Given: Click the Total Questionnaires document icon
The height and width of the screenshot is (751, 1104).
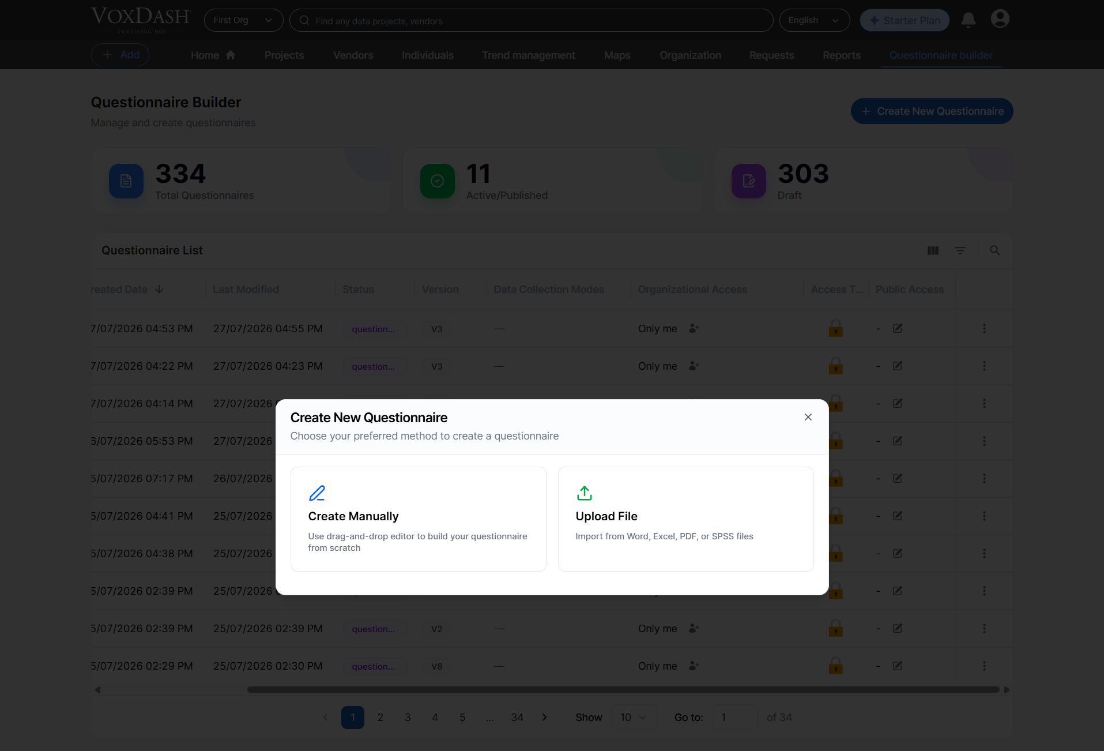Looking at the screenshot, I should (126, 181).
